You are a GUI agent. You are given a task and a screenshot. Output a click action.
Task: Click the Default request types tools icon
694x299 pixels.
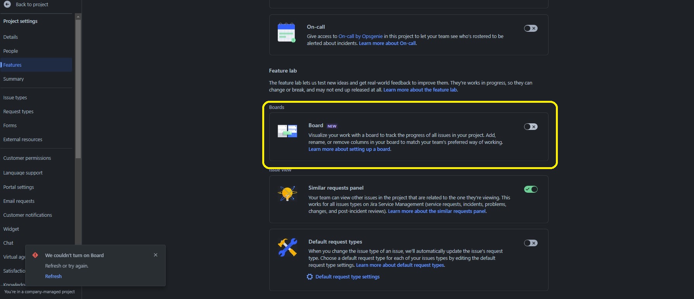(x=287, y=247)
